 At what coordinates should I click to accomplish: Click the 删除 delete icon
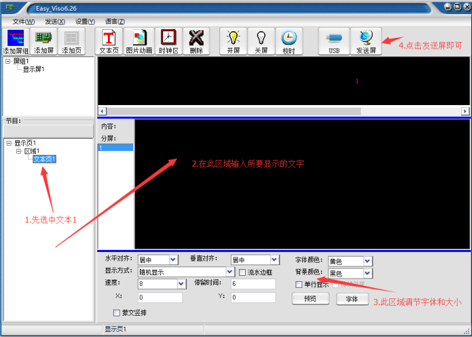(x=196, y=41)
